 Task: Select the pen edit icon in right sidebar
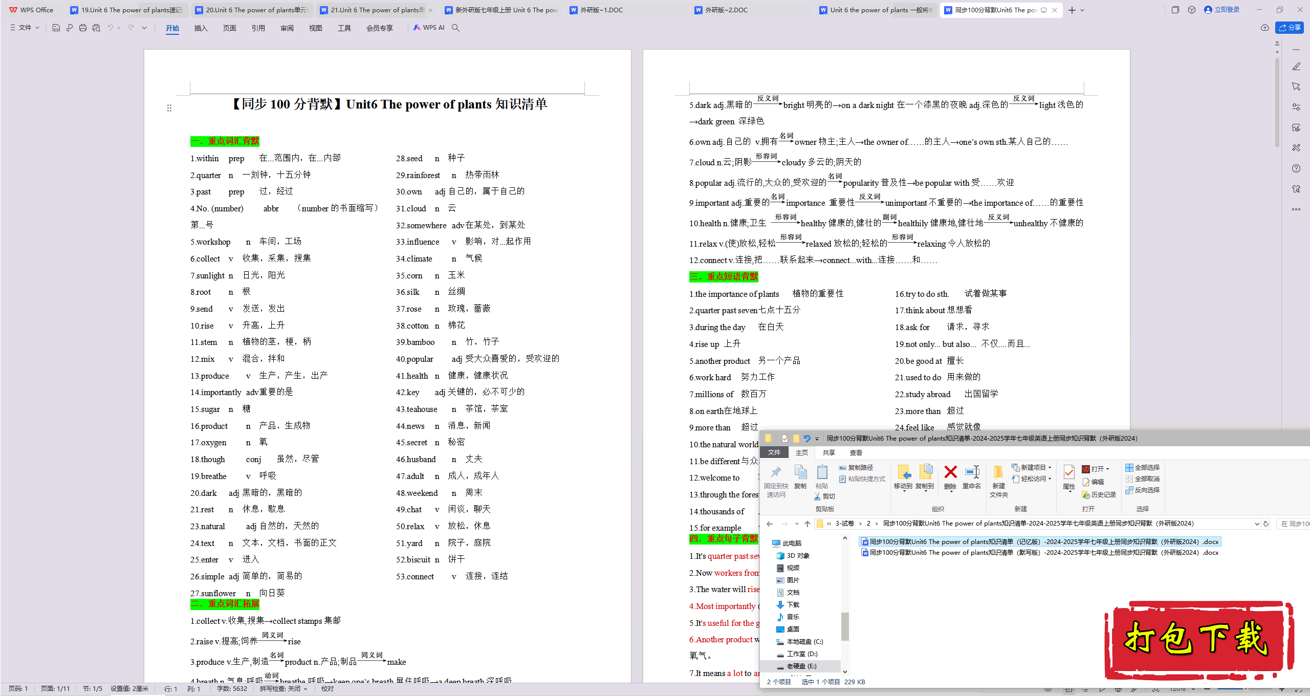(1296, 66)
